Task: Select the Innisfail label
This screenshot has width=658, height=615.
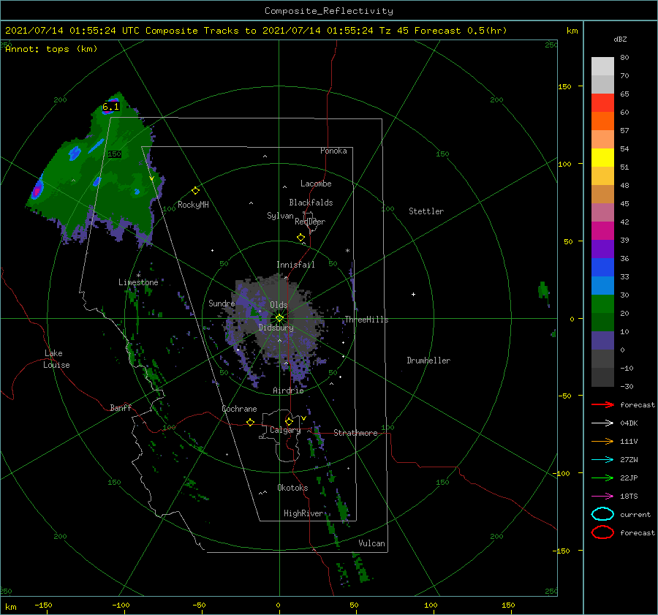Action: [x=295, y=265]
